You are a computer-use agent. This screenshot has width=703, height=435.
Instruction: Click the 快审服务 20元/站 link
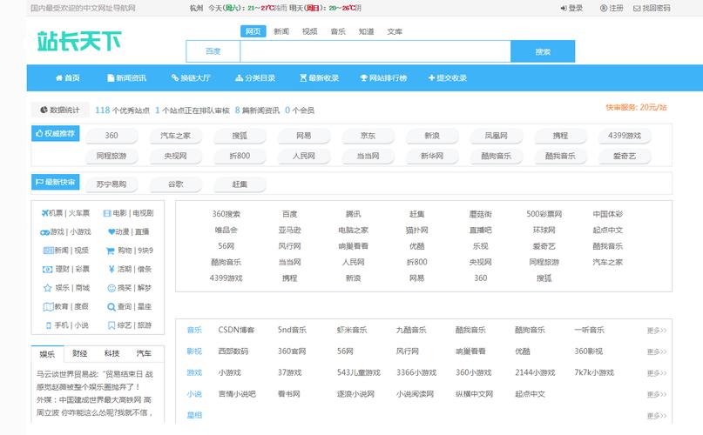click(x=636, y=108)
